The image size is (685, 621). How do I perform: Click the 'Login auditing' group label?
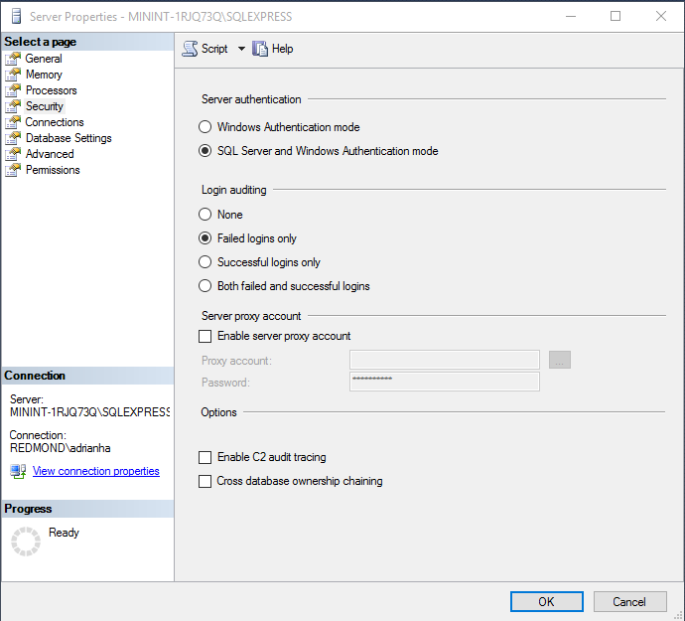pos(233,190)
